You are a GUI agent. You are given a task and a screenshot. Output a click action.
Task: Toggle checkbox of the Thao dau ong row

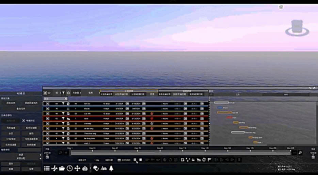click(48, 134)
